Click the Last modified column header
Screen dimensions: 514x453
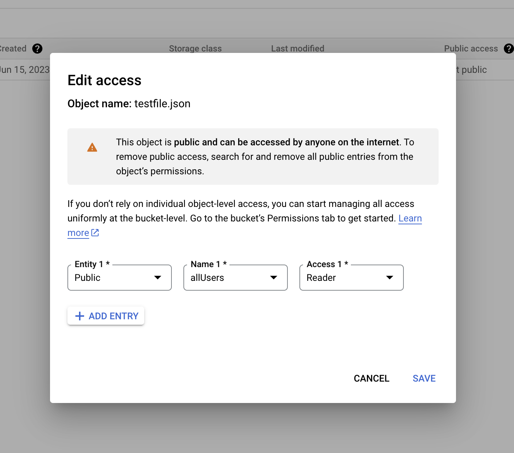pos(298,49)
